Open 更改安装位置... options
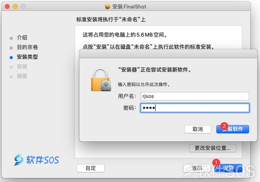The image size is (260, 182). (x=213, y=148)
